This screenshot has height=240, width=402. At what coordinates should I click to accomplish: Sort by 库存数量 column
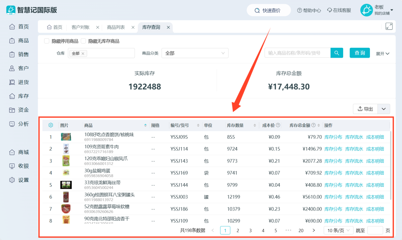point(255,125)
